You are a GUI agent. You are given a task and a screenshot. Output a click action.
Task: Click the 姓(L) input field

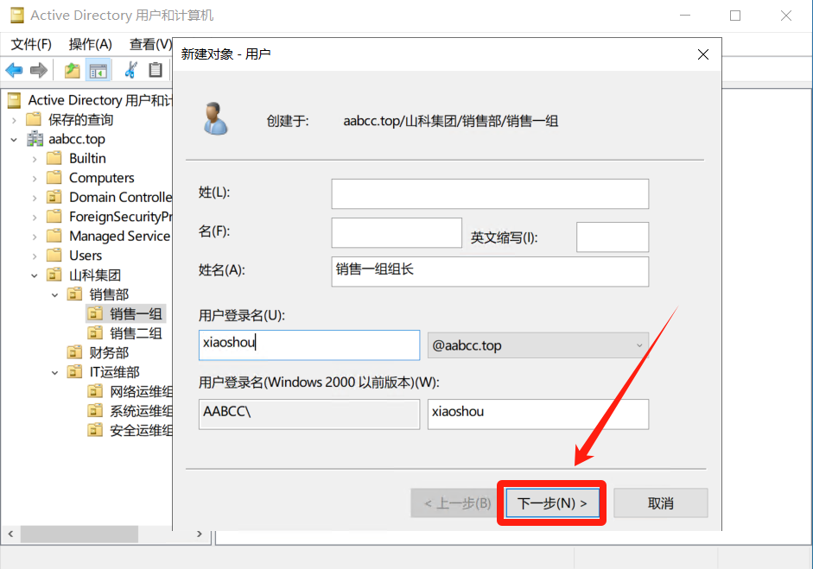pyautogui.click(x=489, y=193)
